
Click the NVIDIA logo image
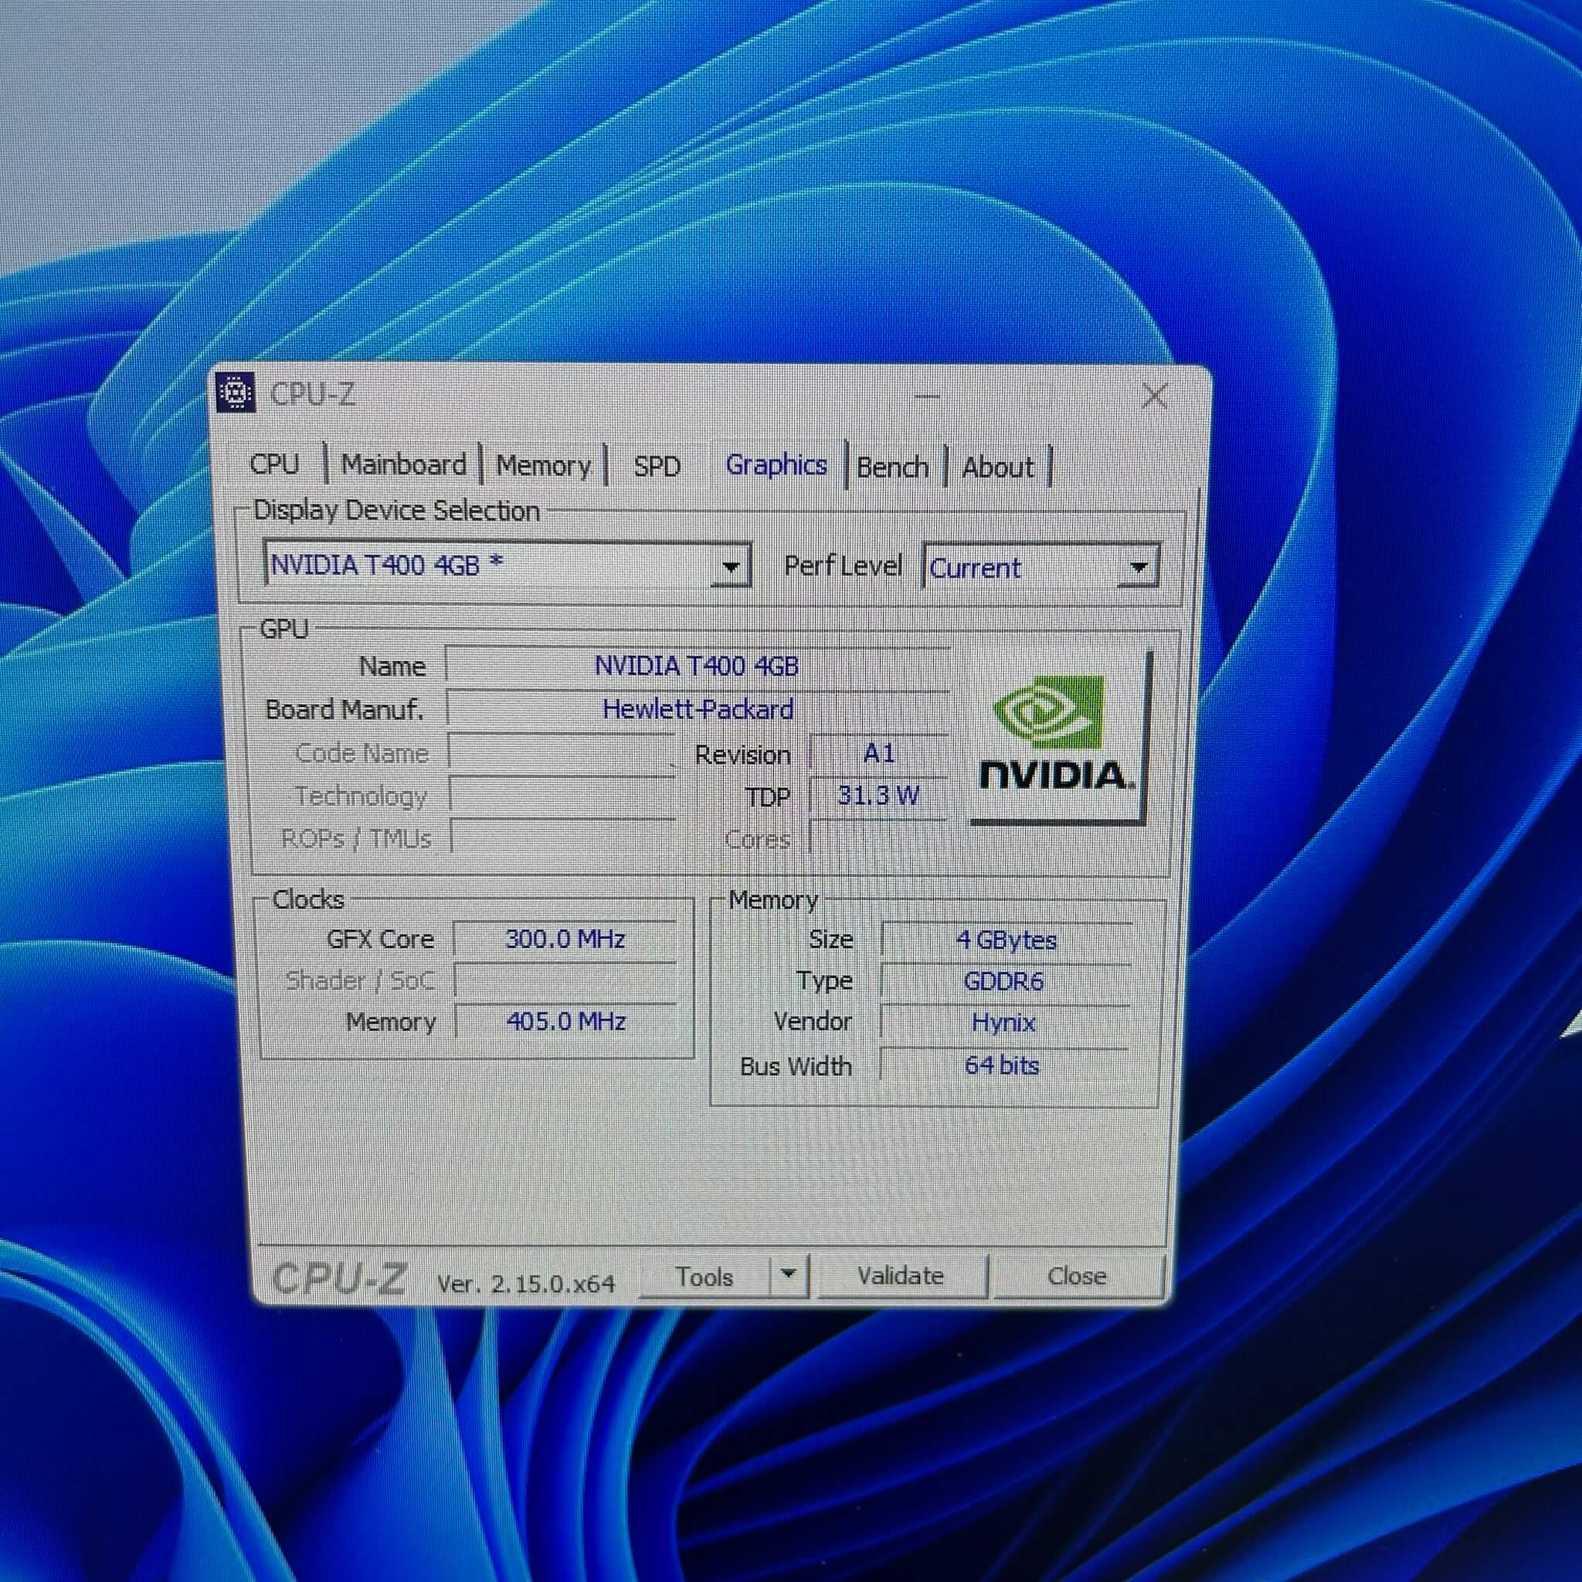tap(1057, 737)
